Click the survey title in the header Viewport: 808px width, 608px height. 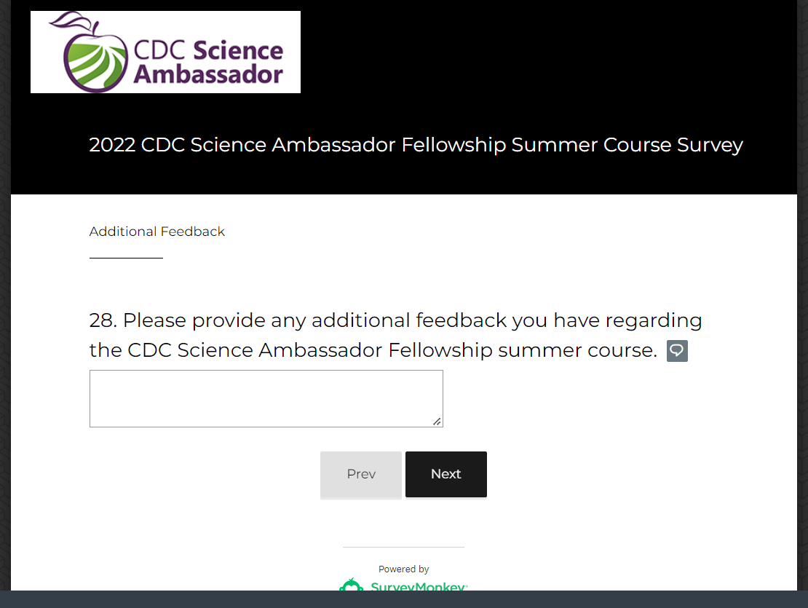coord(416,145)
